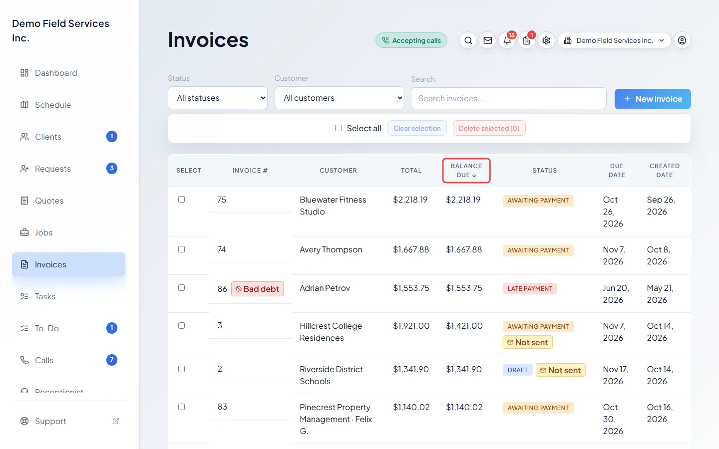This screenshot has width=719, height=449.
Task: Navigate to Schedule in the sidebar
Action: click(x=69, y=105)
